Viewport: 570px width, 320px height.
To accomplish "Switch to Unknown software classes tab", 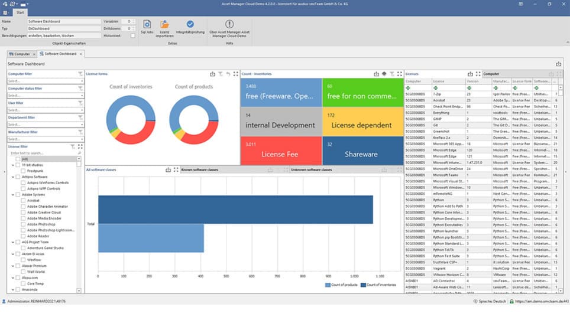I will tap(311, 169).
